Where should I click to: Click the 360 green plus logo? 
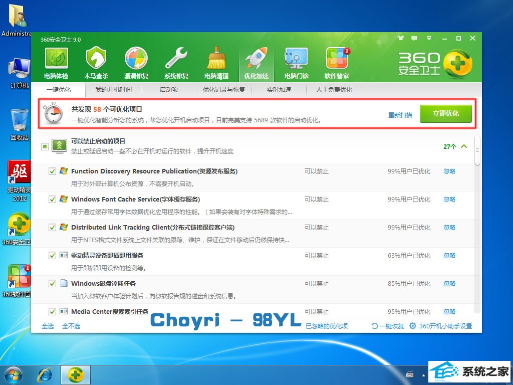pos(458,64)
